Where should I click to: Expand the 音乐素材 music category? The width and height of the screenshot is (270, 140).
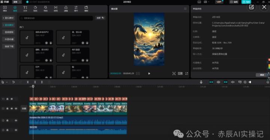(8, 18)
